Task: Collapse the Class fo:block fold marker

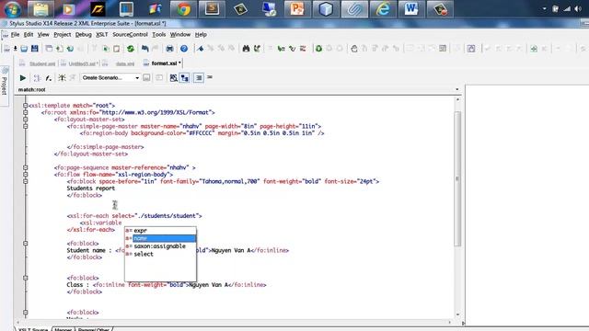Action: coord(25,278)
